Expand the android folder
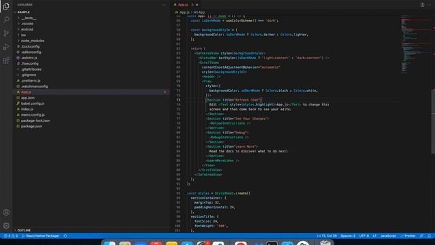This screenshot has height=245, width=435. click(x=27, y=29)
